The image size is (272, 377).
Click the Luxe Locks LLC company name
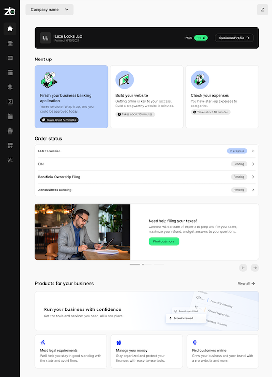pyautogui.click(x=68, y=36)
